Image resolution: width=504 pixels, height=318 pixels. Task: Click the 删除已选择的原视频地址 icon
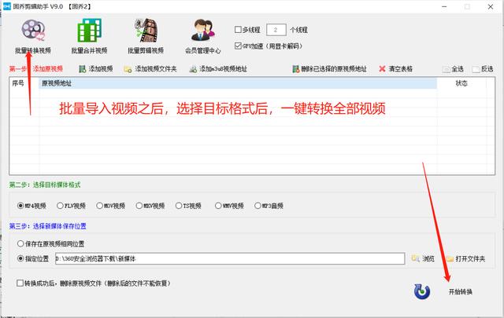click(x=296, y=69)
